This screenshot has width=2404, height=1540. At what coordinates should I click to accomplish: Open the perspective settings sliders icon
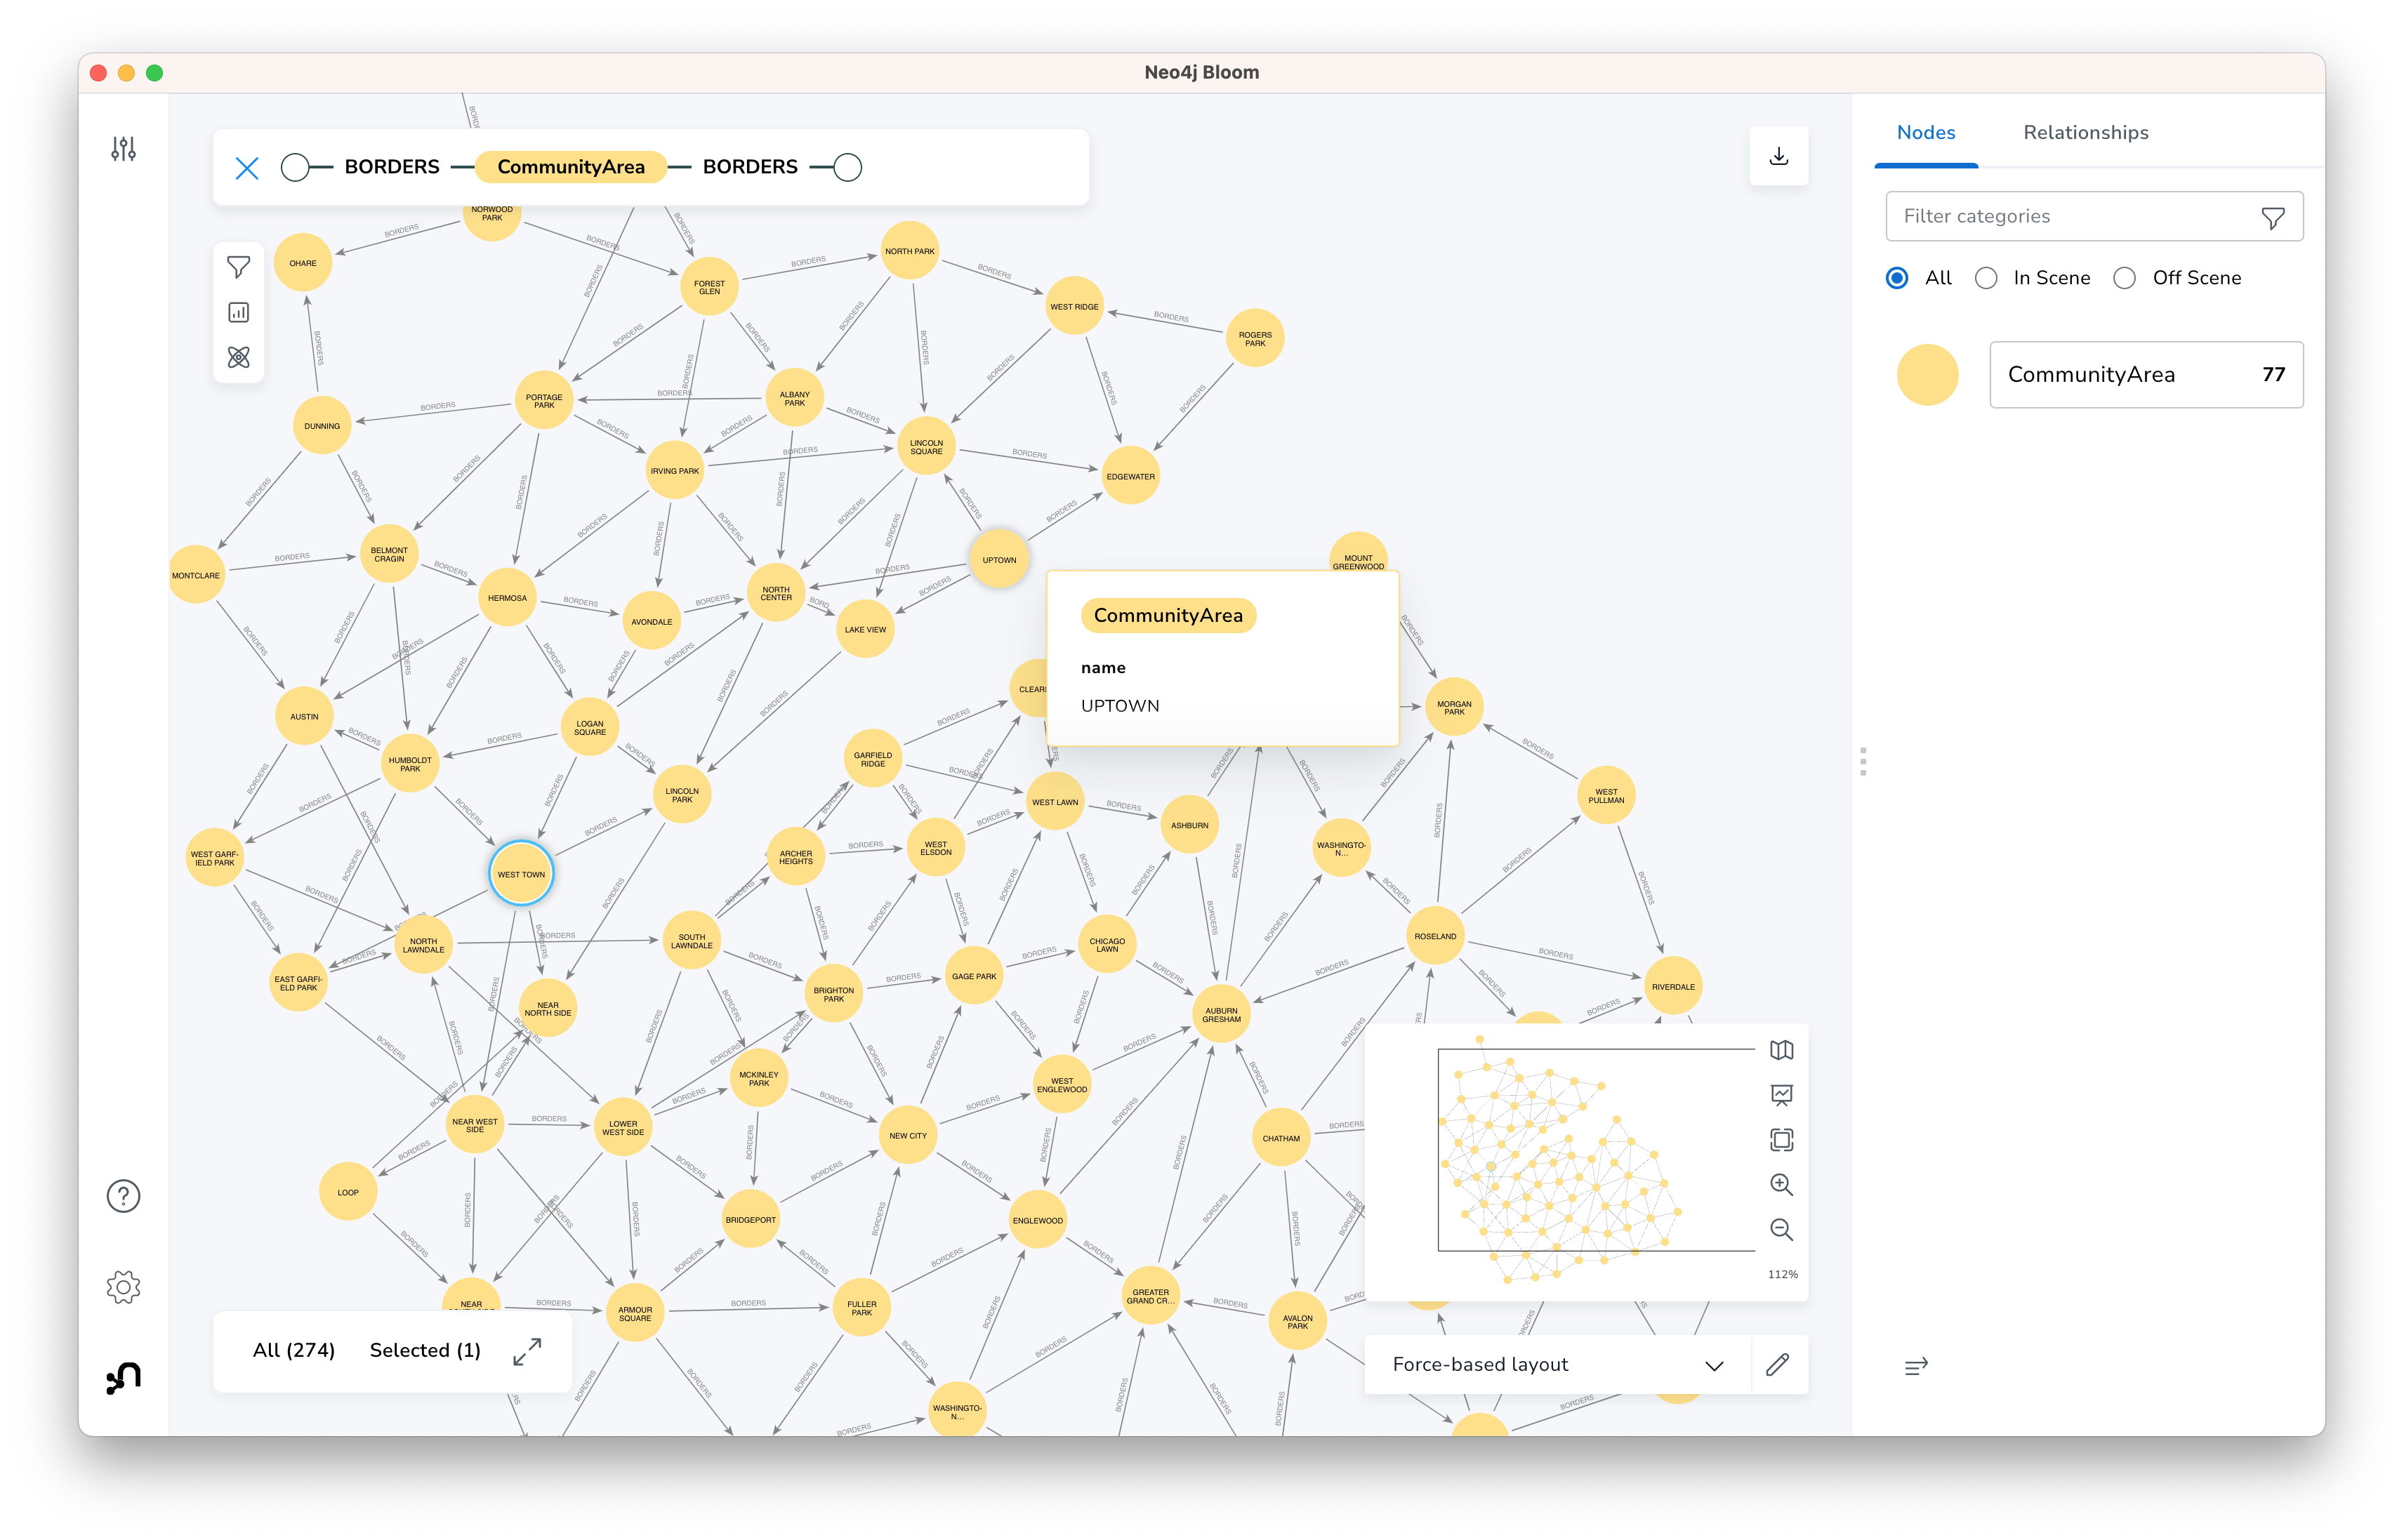(123, 149)
